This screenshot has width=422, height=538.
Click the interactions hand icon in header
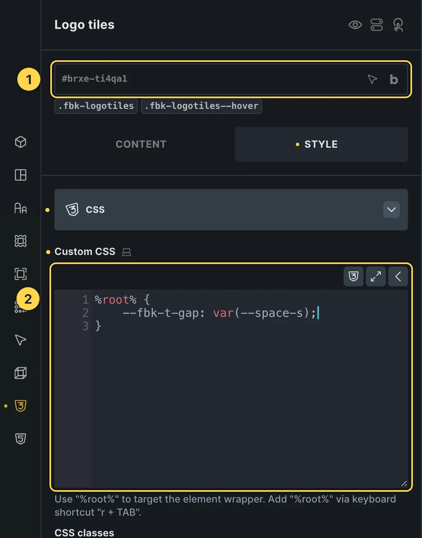(398, 25)
